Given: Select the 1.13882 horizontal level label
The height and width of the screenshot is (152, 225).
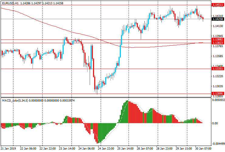Looking at the screenshot, I should pos(218,40).
